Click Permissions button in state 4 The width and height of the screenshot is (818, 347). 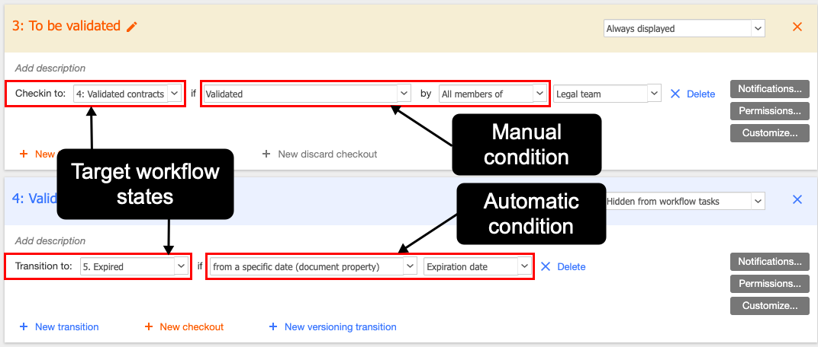(x=769, y=283)
